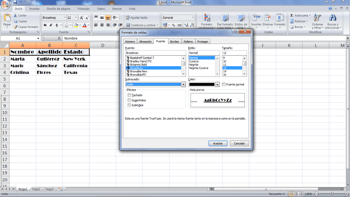The height and width of the screenshot is (197, 350).
Task: Check the Superíndice effect option
Action: (129, 100)
